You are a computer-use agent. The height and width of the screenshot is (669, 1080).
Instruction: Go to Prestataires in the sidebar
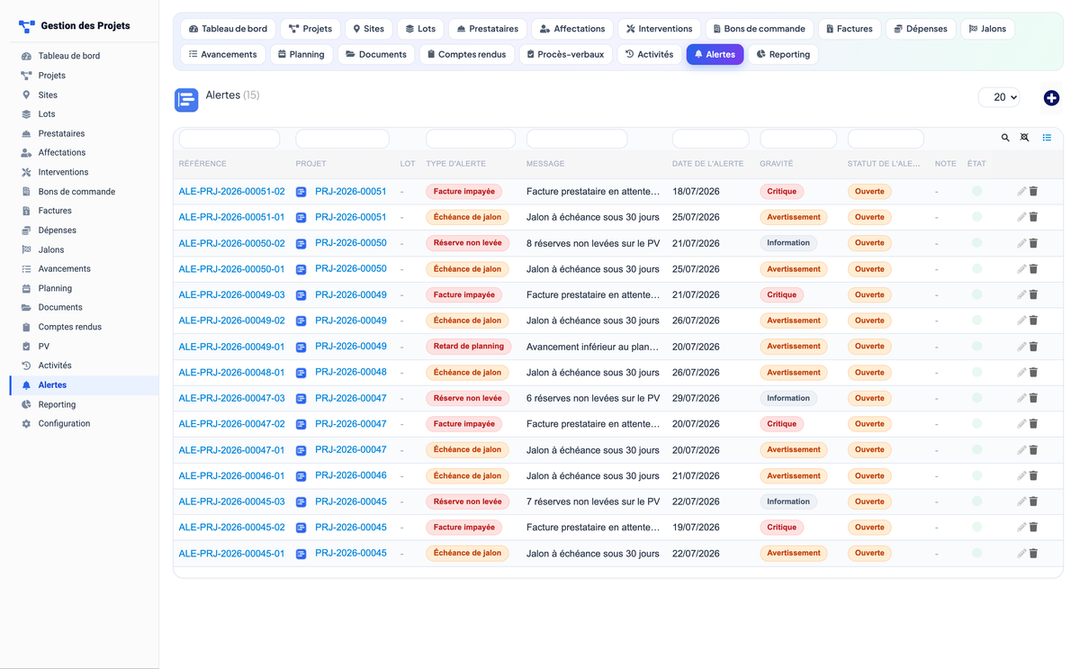click(x=61, y=133)
